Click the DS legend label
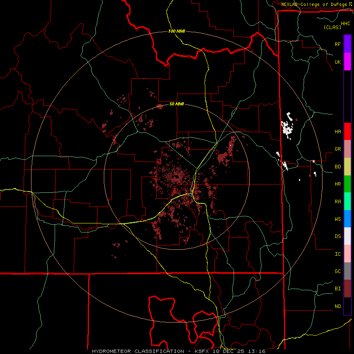Viewport: 354px width, 354px height. pyautogui.click(x=337, y=236)
